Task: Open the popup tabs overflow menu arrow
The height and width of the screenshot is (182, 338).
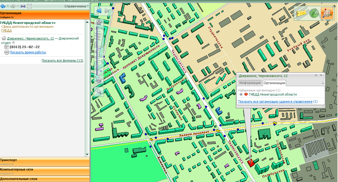Action: pyautogui.click(x=323, y=83)
